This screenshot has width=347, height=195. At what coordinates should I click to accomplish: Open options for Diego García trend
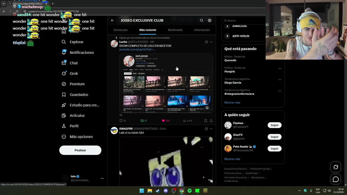click(x=280, y=80)
